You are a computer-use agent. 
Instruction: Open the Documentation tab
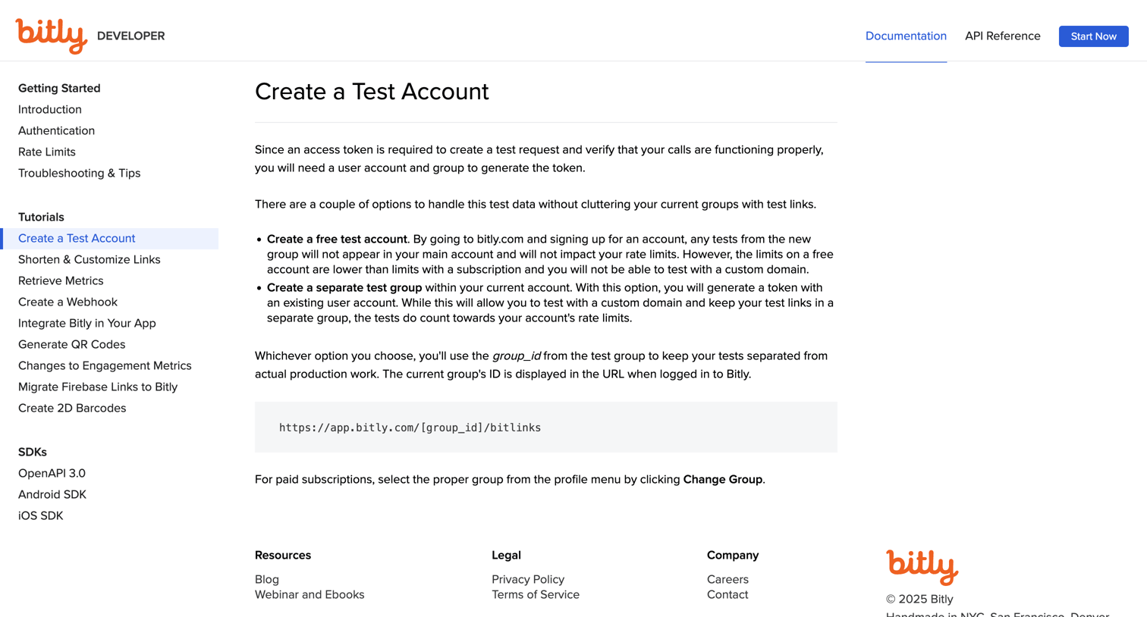coord(906,36)
